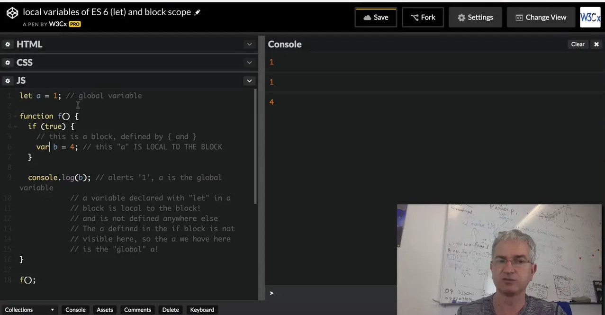Screen dimensions: 605x315
Task: Clear the console output
Action: click(578, 44)
